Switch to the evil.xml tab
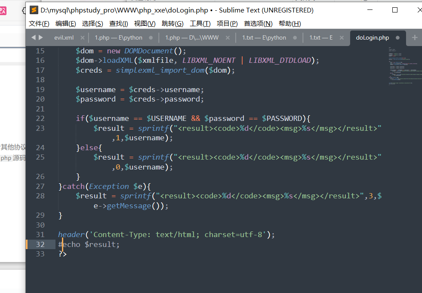 [x=65, y=38]
